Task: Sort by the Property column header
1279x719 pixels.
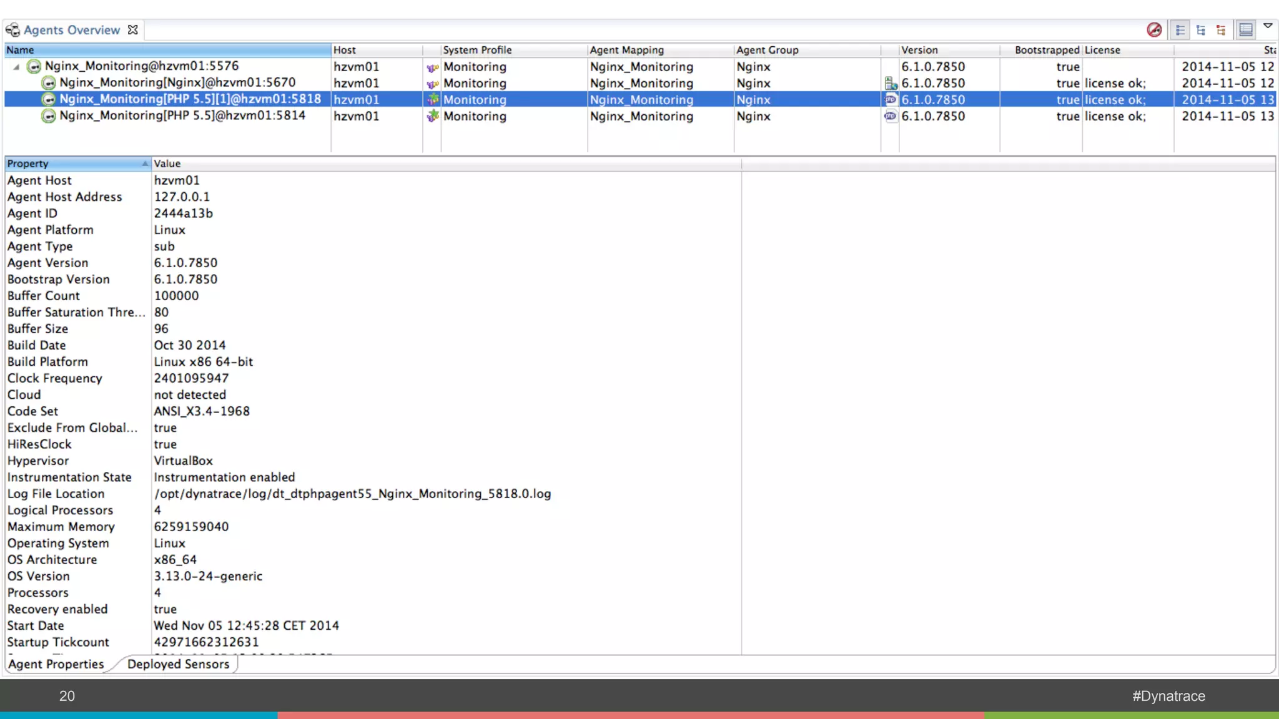Action: 78,164
